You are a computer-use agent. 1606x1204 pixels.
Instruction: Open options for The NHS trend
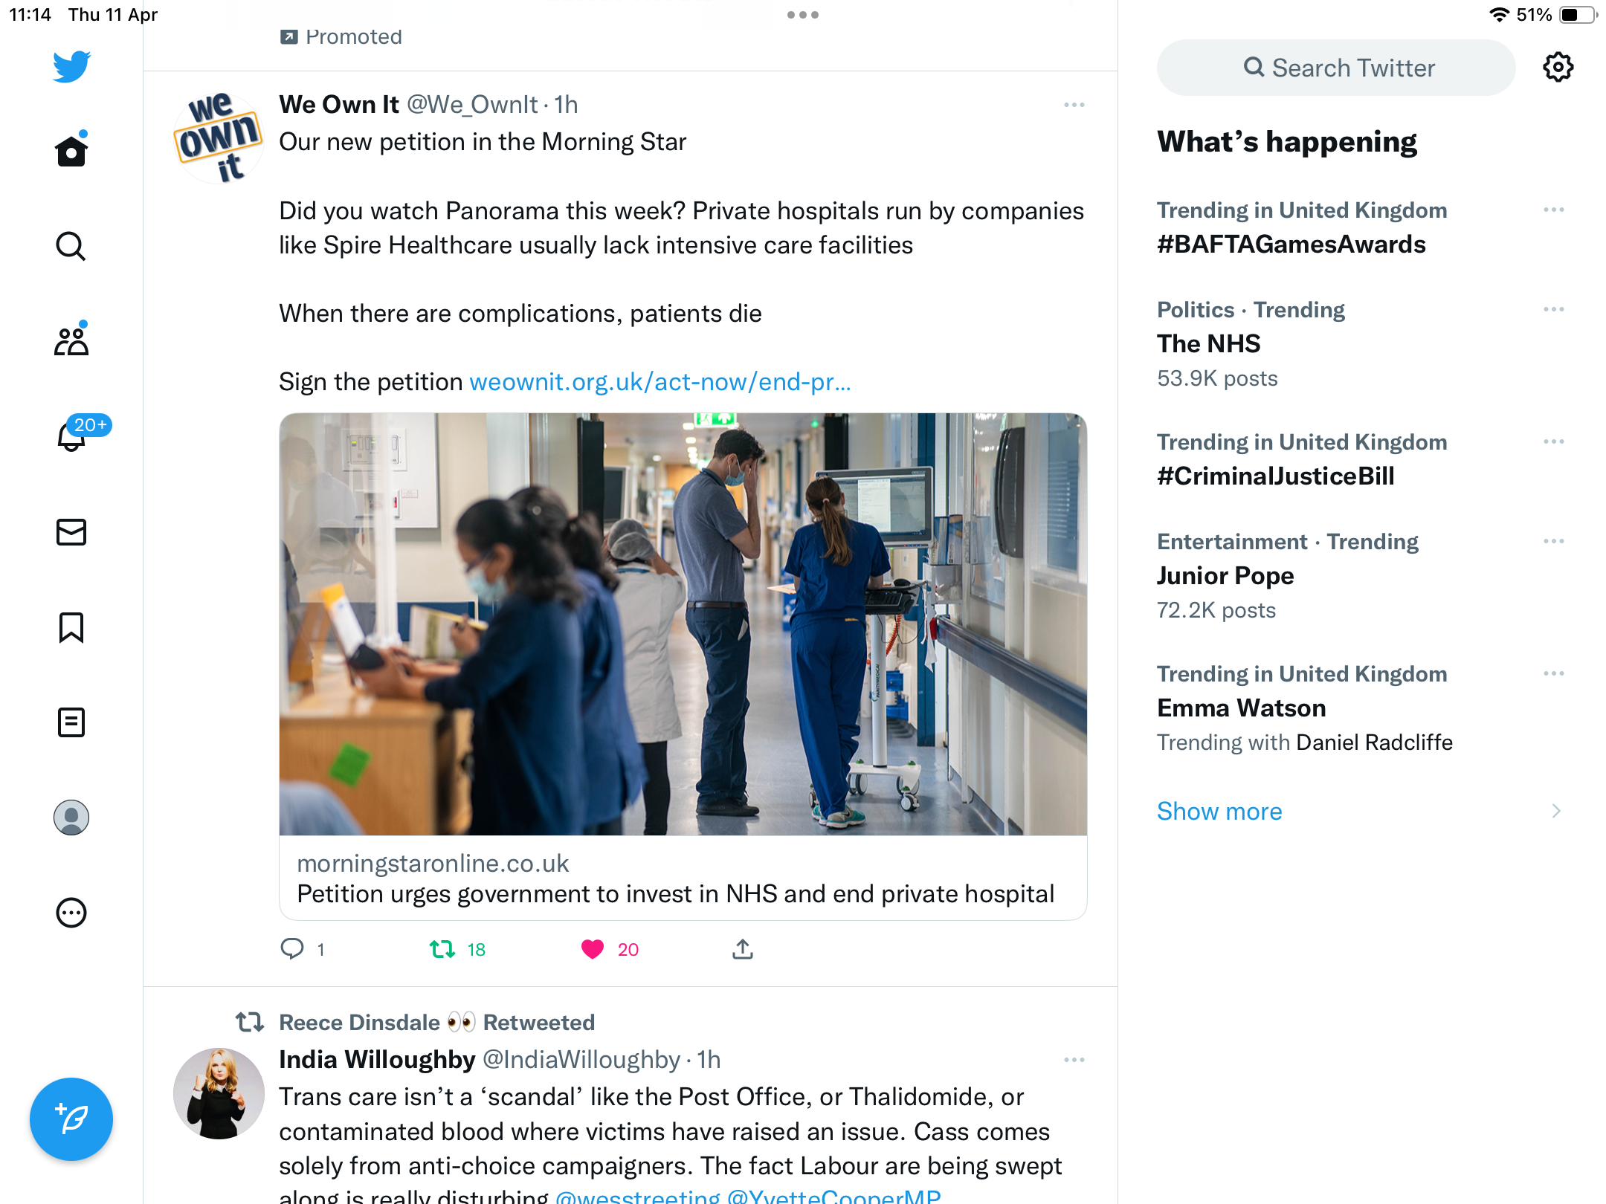pyautogui.click(x=1554, y=309)
